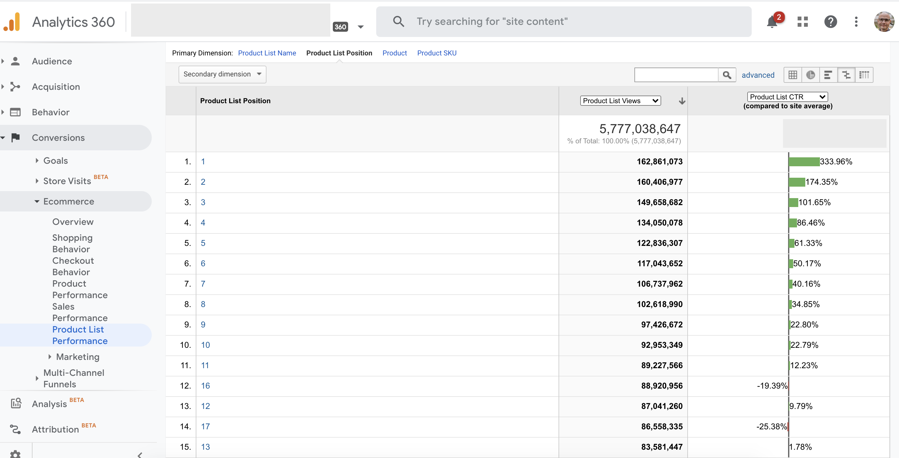Click the Behavior icon in the sidebar
899x458 pixels.
tap(15, 112)
